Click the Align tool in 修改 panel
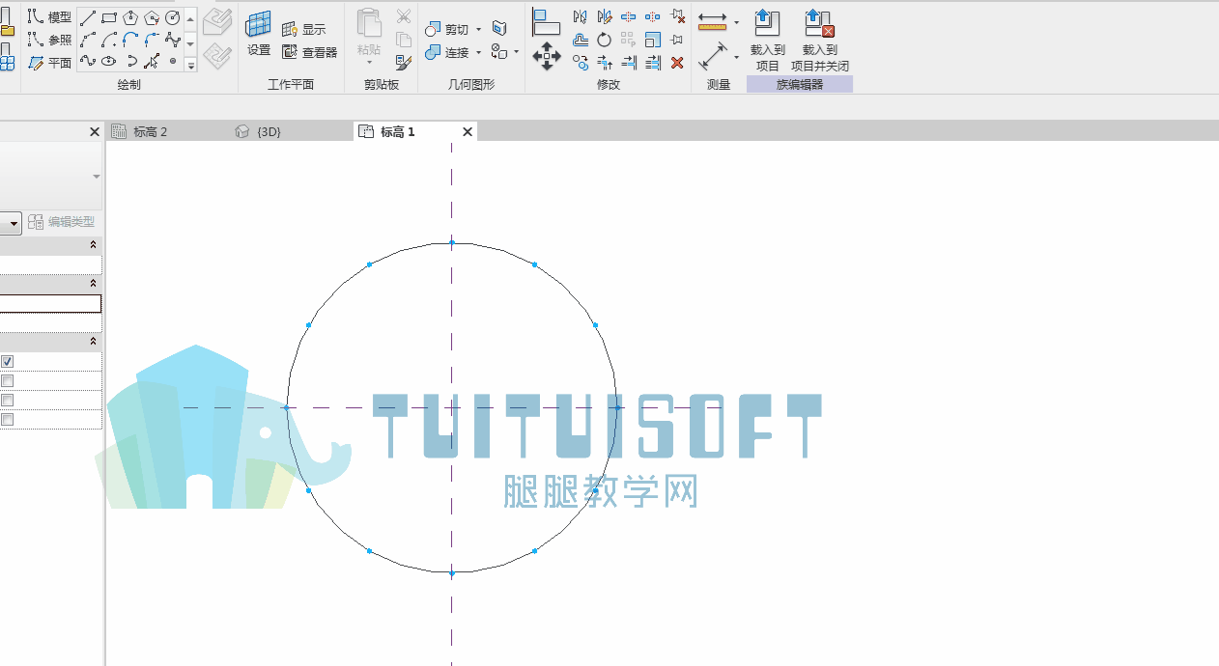Image resolution: width=1219 pixels, height=666 pixels. (547, 22)
